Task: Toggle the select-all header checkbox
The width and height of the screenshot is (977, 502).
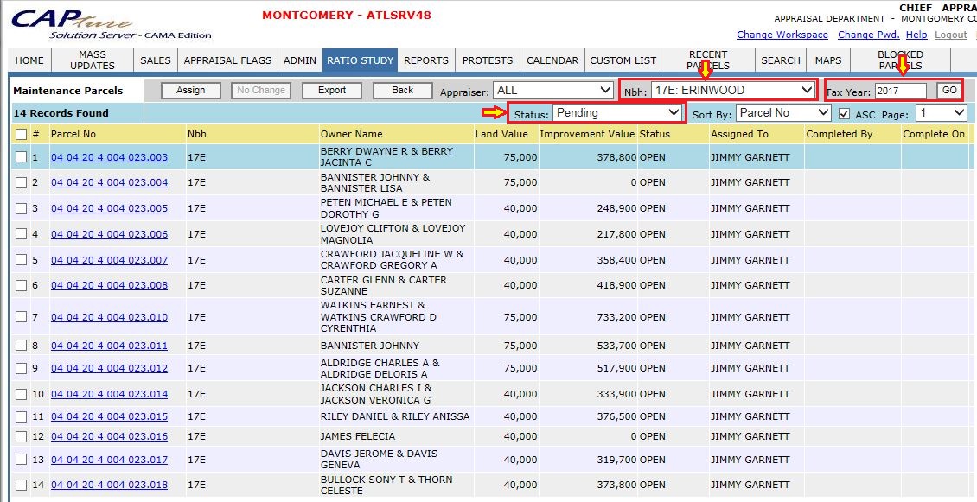Action: (x=22, y=134)
